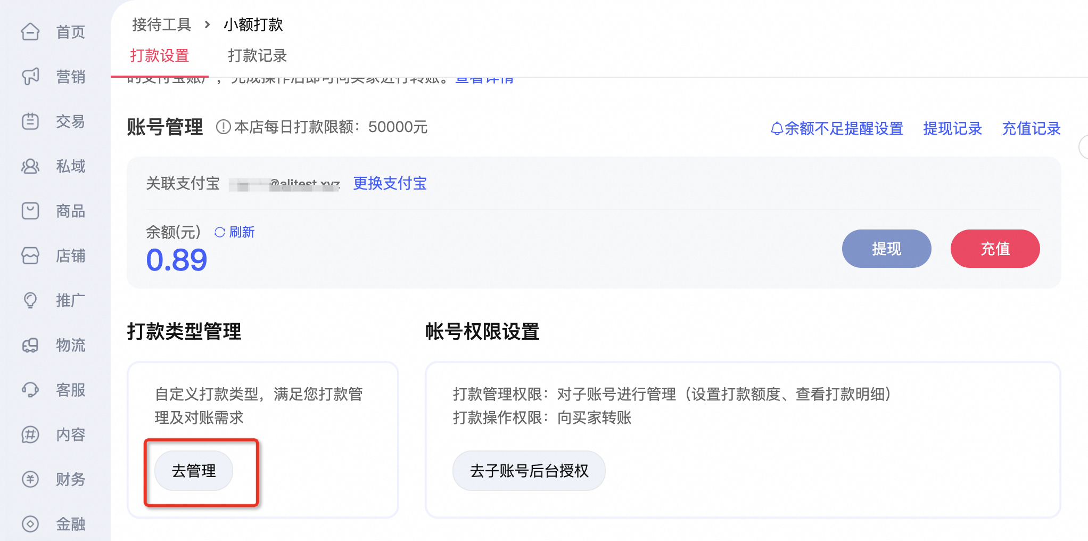Screen dimensions: 1088x541
Task: Click 去子账号后台授权 button
Action: pyautogui.click(x=529, y=471)
